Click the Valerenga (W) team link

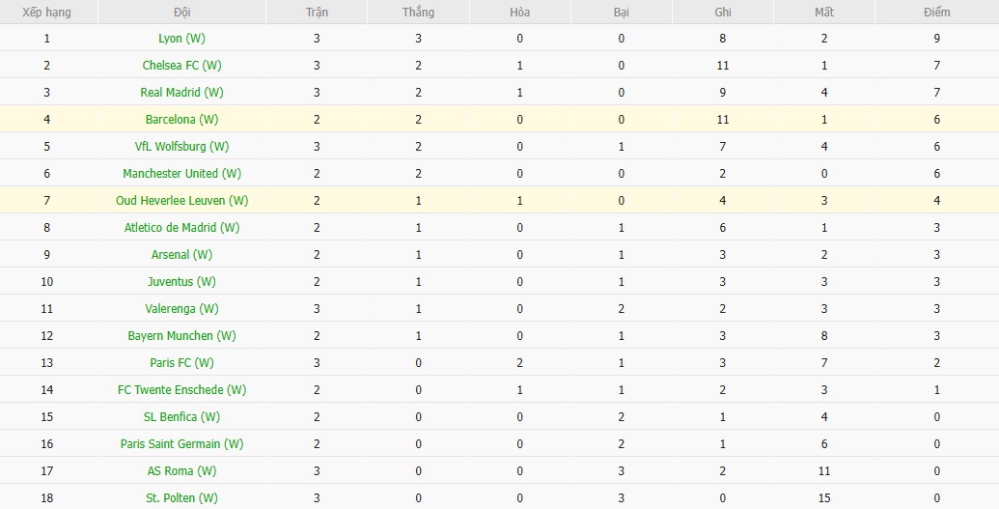181,309
